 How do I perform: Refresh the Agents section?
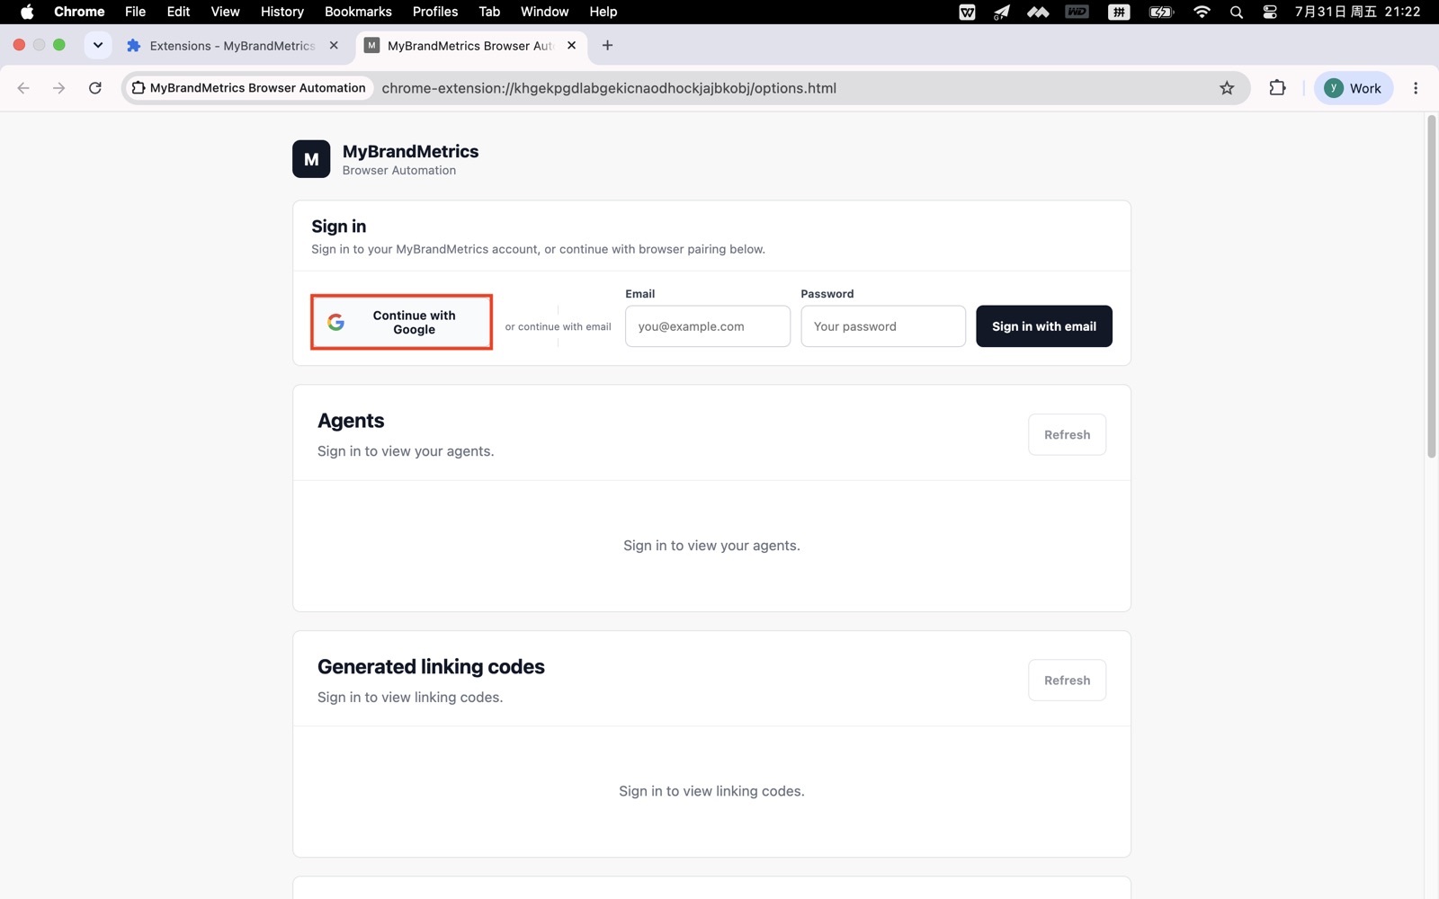pyautogui.click(x=1068, y=435)
